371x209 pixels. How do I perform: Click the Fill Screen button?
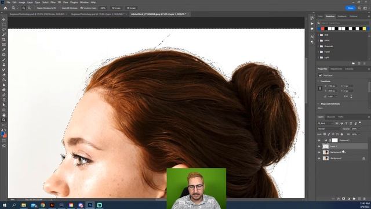point(131,8)
